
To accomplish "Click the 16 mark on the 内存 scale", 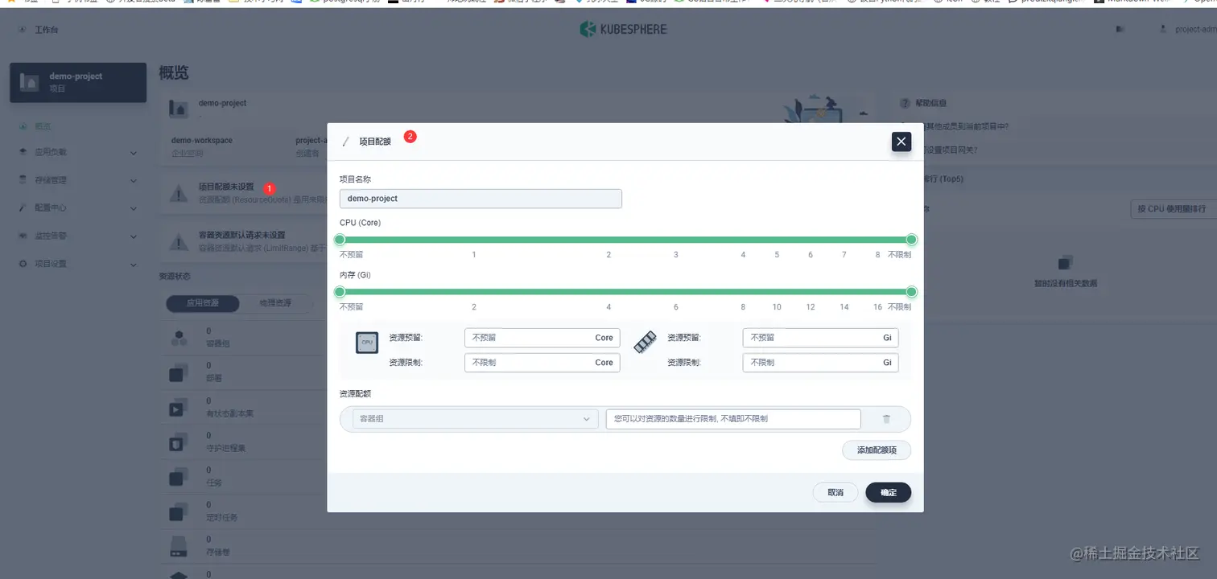I will 877,307.
